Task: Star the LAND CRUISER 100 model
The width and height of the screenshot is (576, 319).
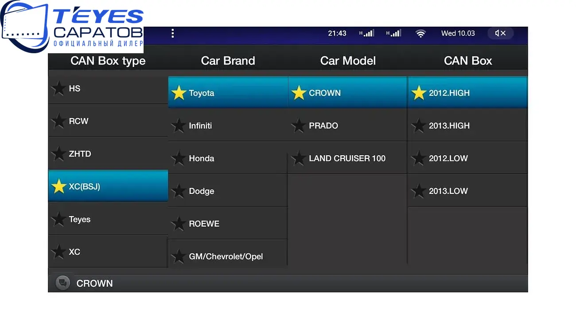Action: (299, 158)
